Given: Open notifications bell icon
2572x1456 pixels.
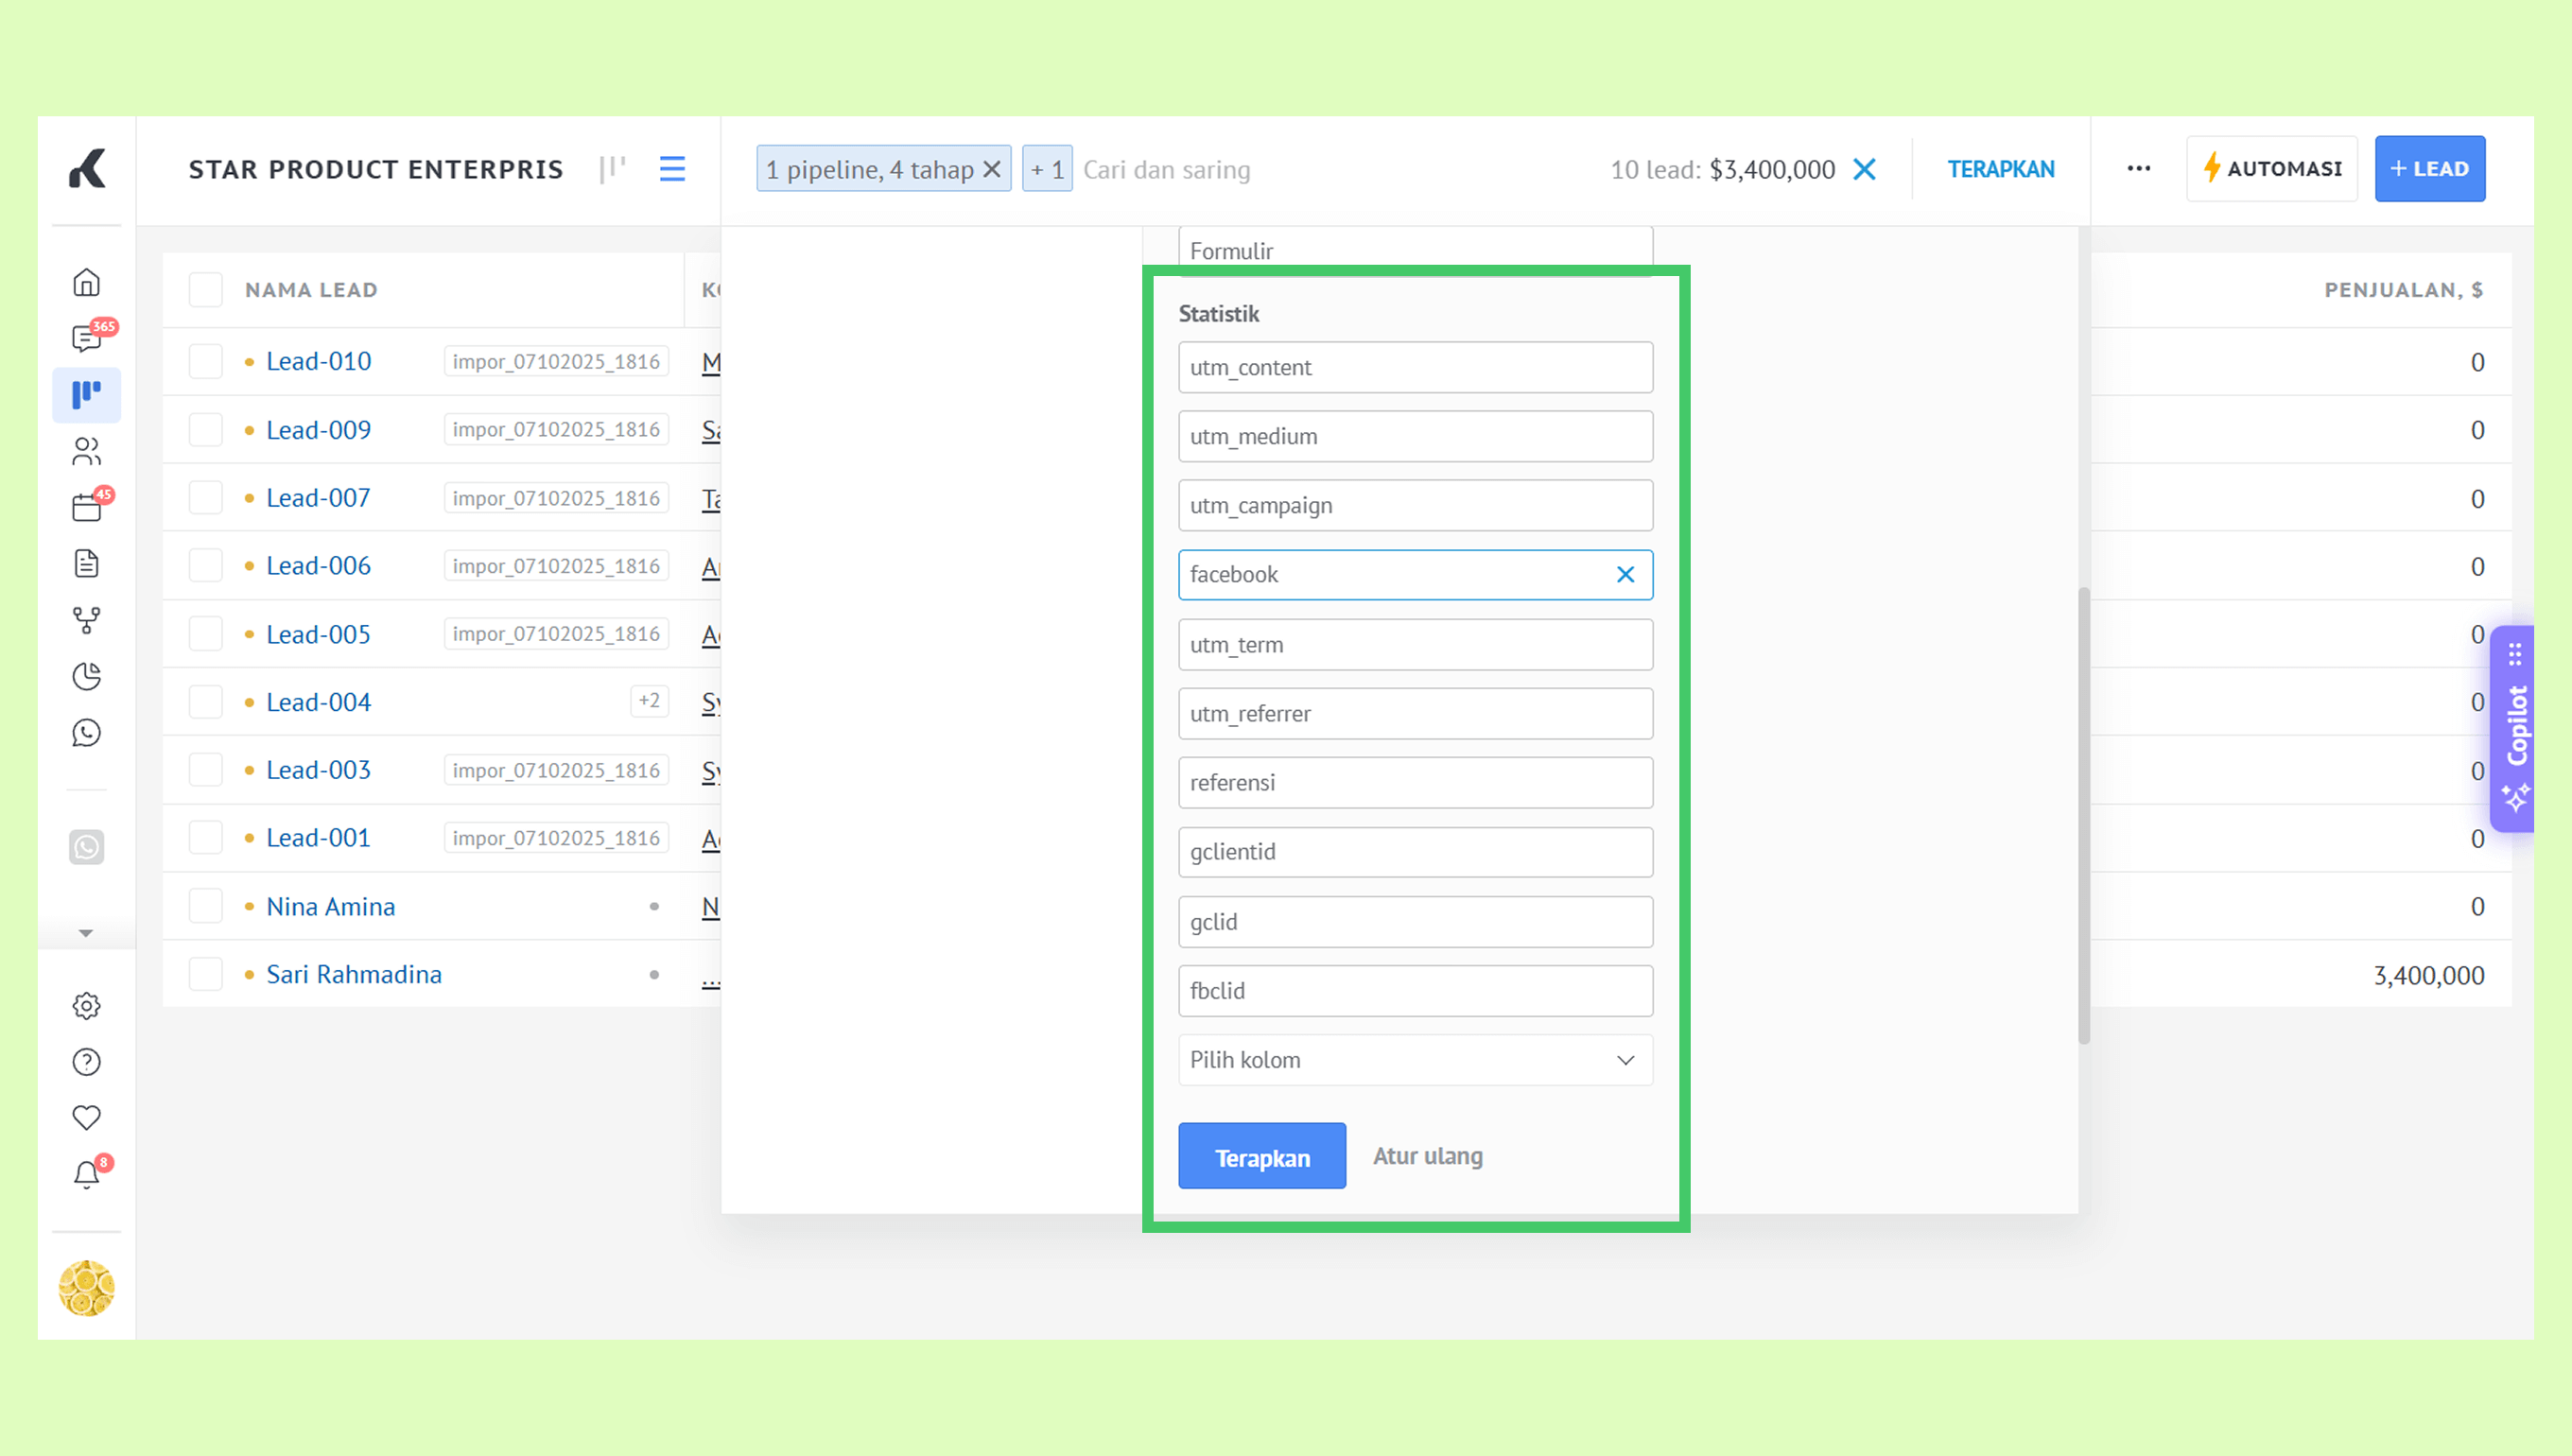Looking at the screenshot, I should [x=87, y=1174].
